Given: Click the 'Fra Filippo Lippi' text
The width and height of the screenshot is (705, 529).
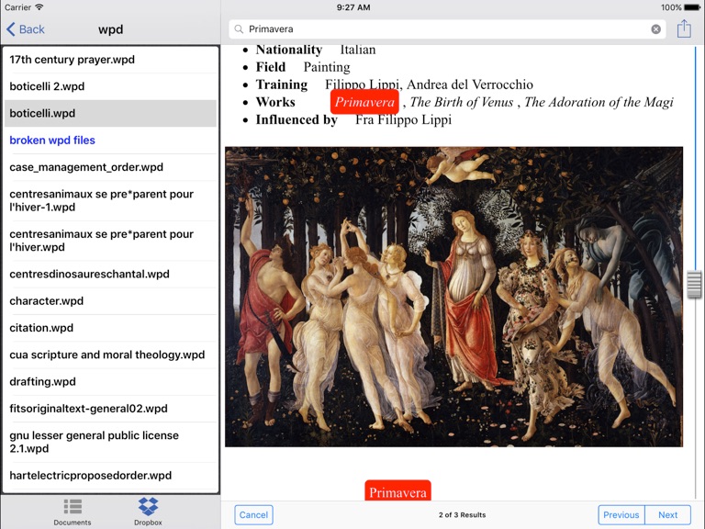Looking at the screenshot, I should tap(403, 119).
